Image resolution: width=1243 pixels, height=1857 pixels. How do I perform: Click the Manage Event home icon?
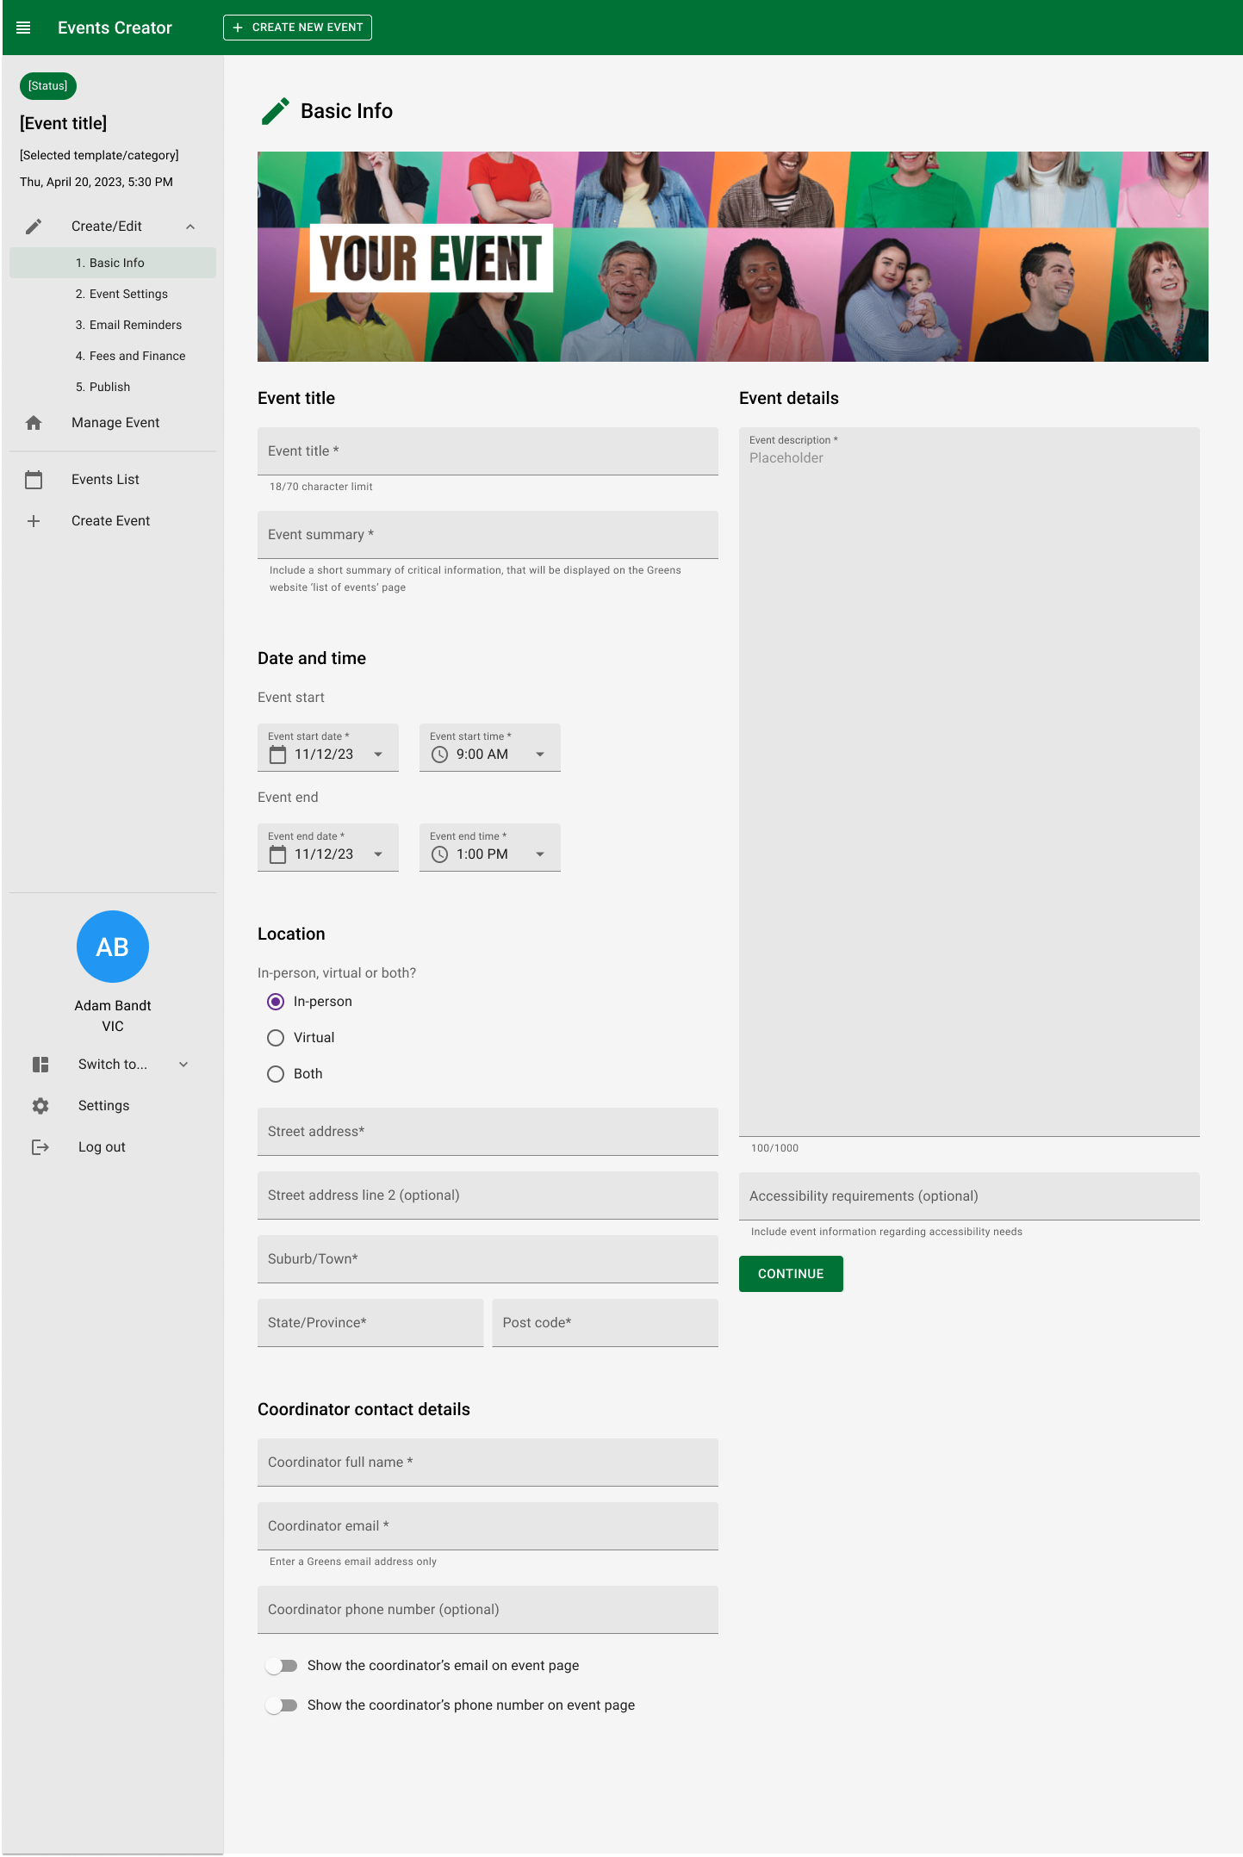(x=34, y=423)
